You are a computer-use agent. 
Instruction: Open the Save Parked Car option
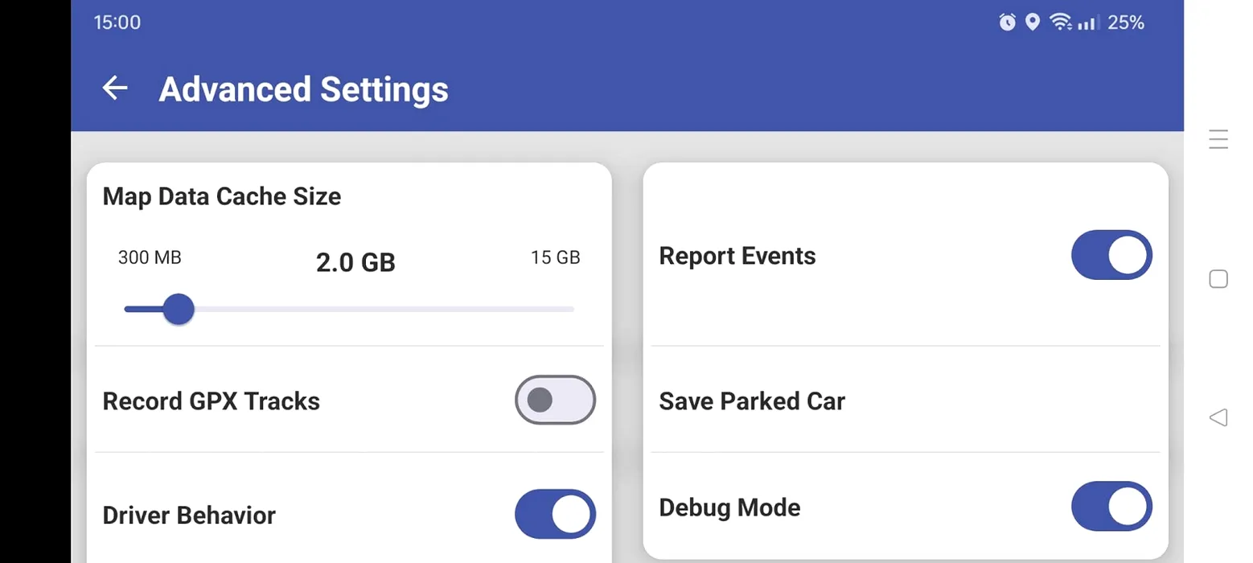click(906, 401)
